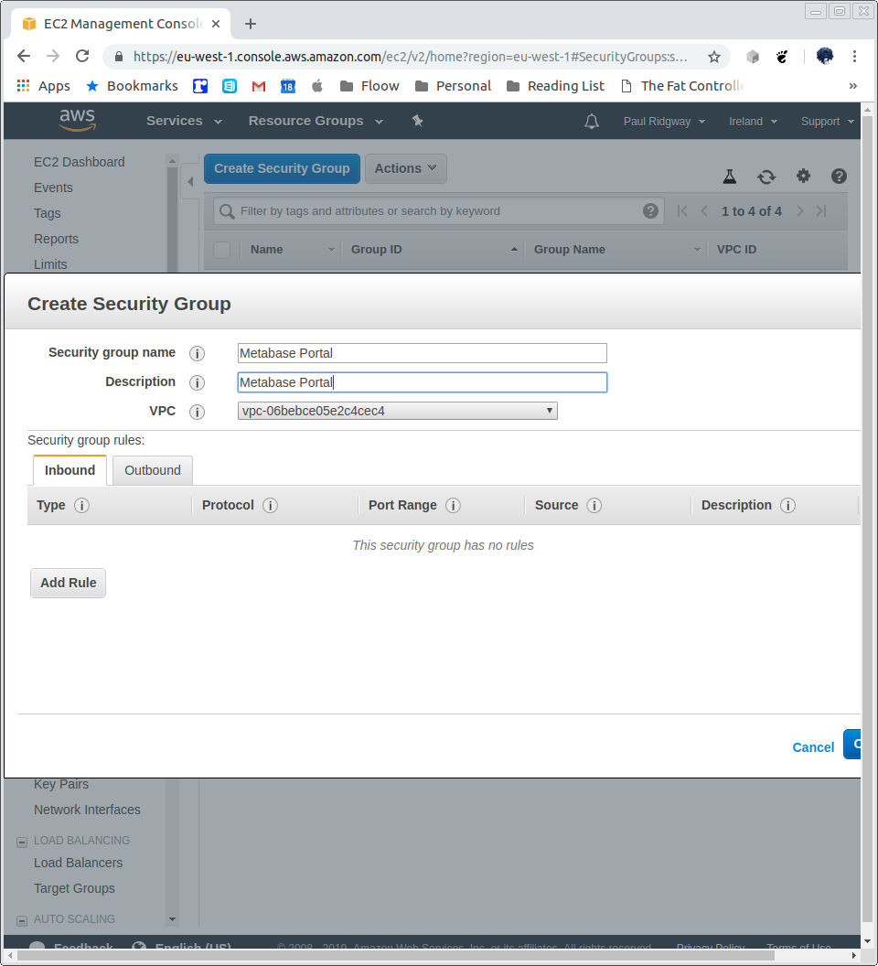Open Target Groups in sidebar
Viewport: 878px width, 966px height.
point(75,888)
